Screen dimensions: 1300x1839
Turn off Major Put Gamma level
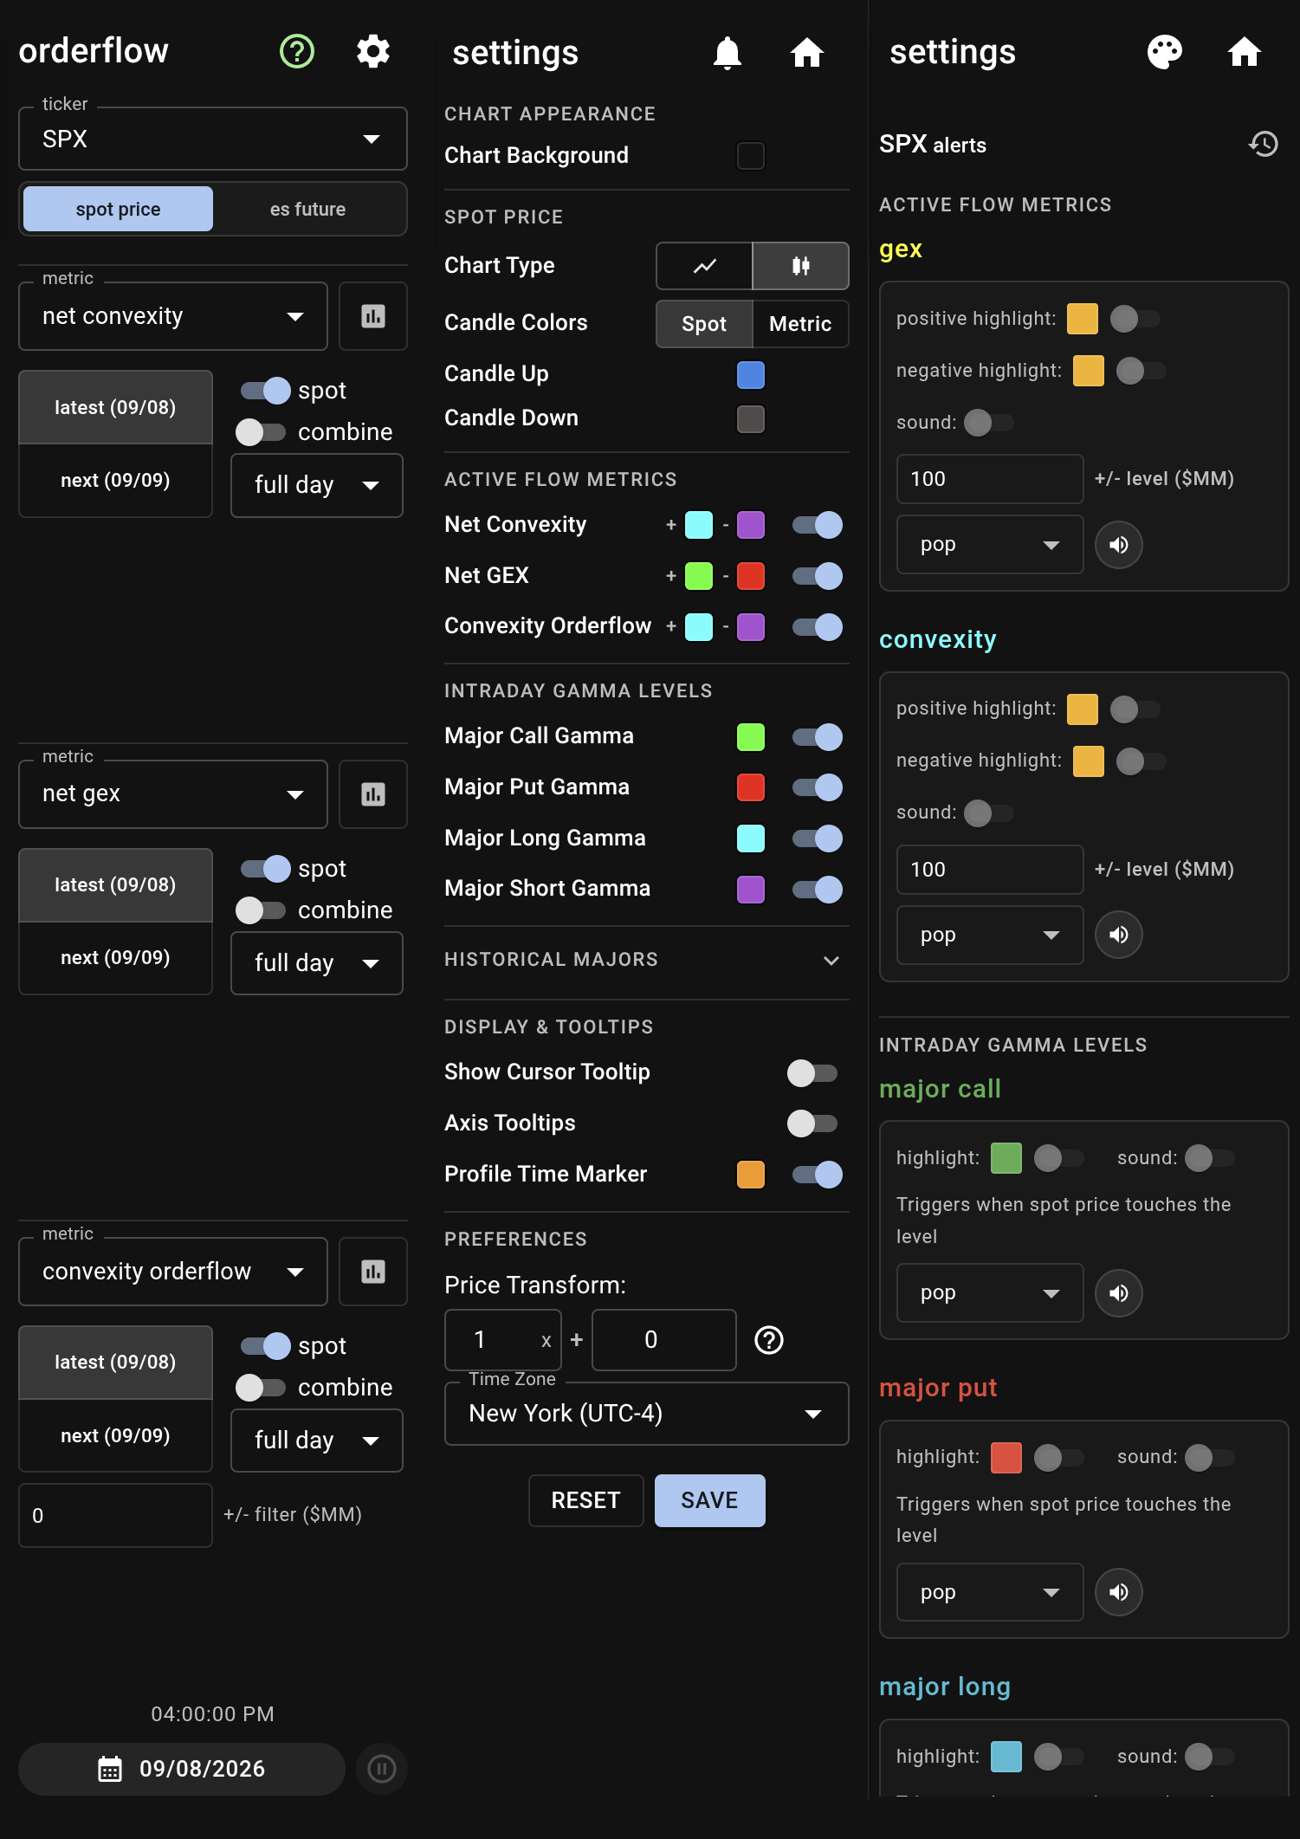tap(818, 787)
